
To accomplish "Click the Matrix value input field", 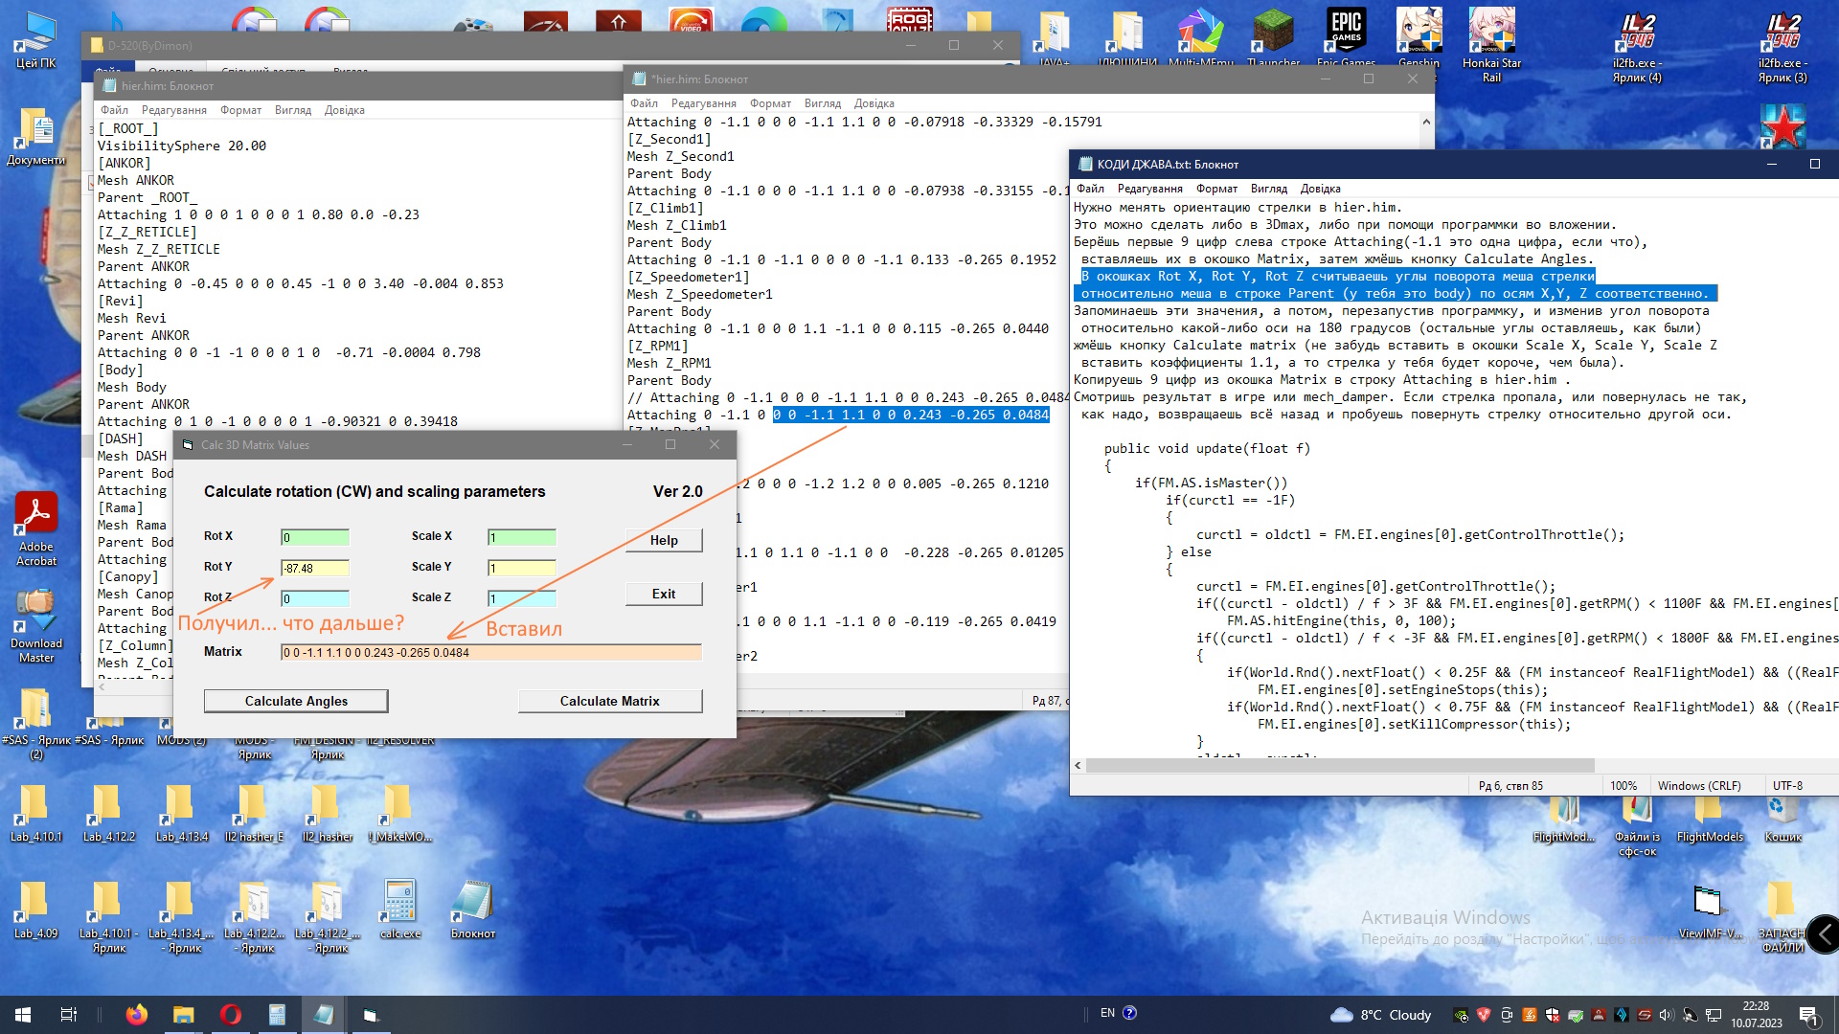I will 490,652.
